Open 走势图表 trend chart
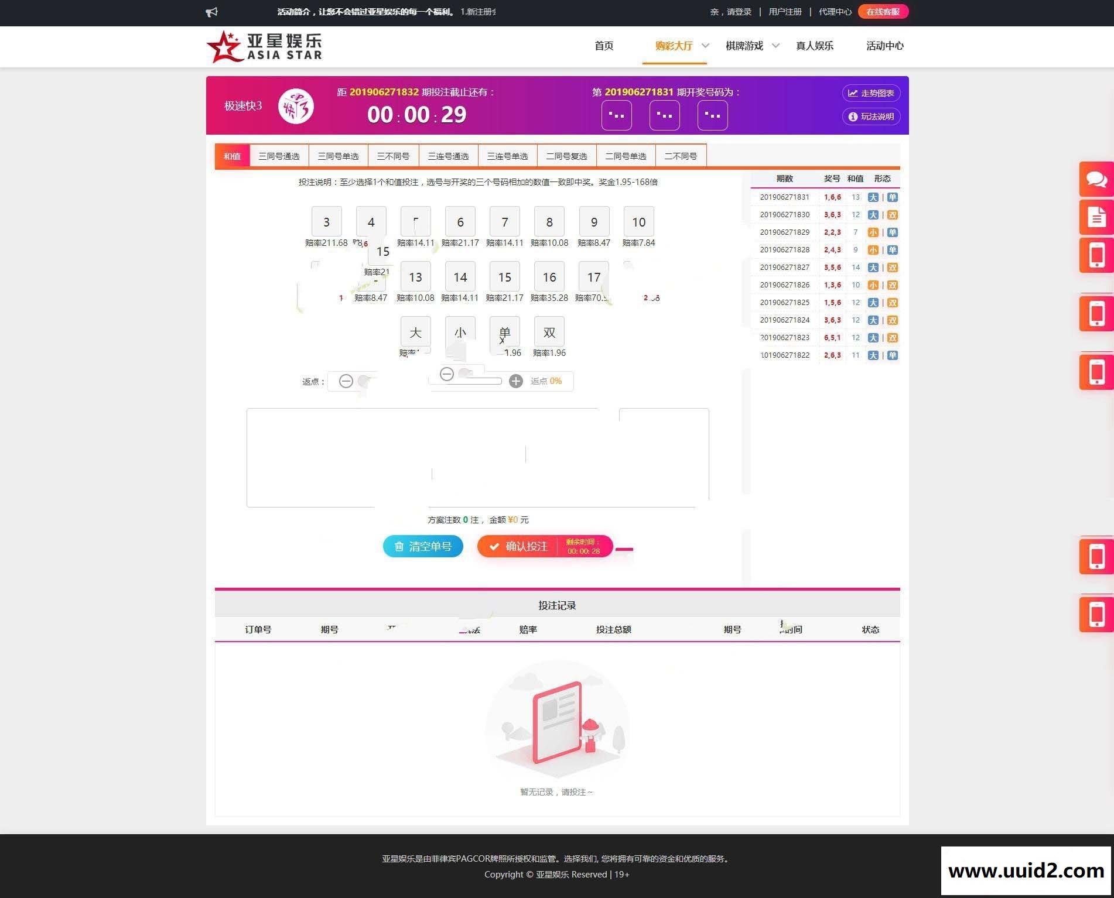This screenshot has width=1114, height=898. 871,92
